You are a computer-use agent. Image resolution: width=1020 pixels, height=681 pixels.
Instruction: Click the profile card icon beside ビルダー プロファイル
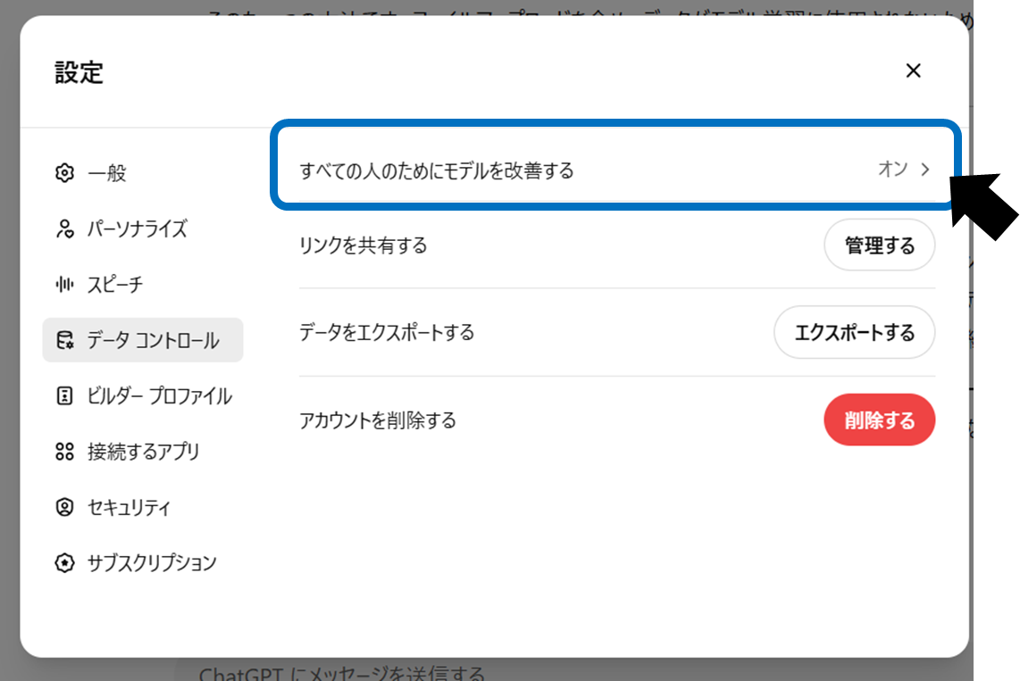pyautogui.click(x=64, y=396)
